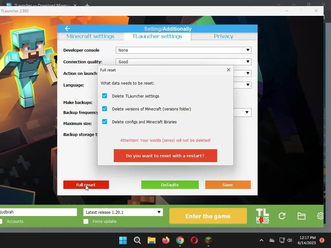Expand Connection quality dropdown

(x=184, y=62)
